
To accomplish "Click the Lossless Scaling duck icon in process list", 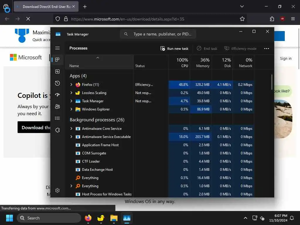I will coord(78,93).
